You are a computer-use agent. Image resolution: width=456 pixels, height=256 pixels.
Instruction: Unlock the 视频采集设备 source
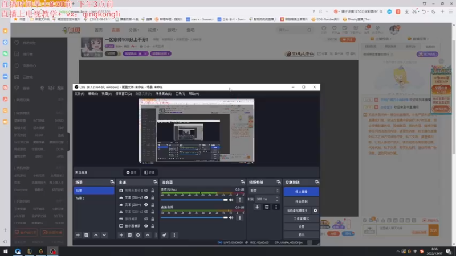pos(153,191)
